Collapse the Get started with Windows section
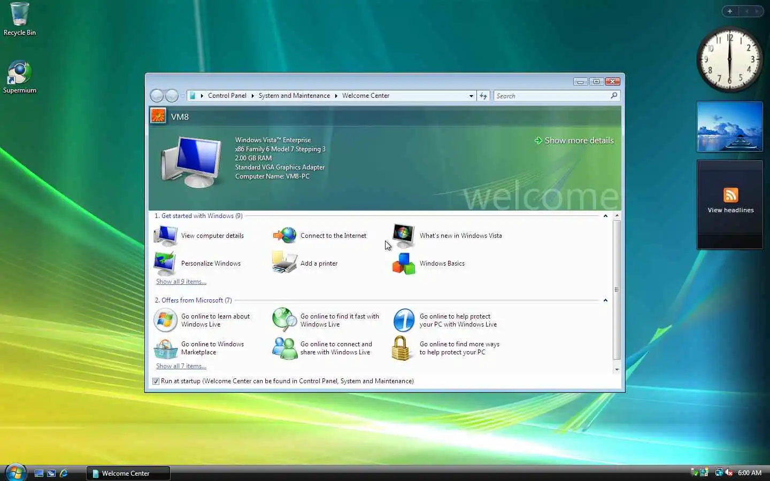Screen dimensions: 770x481 tap(605, 216)
